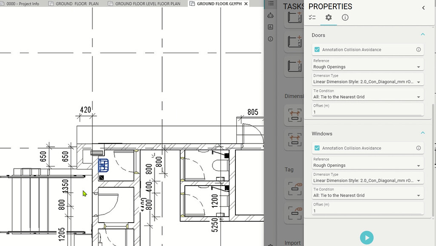
Task: Collapse the Doors section
Action: [x=422, y=35]
